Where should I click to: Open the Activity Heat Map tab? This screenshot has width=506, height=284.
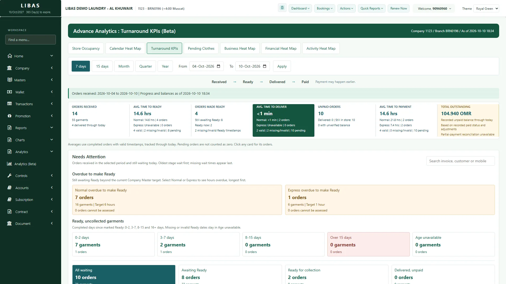click(321, 48)
